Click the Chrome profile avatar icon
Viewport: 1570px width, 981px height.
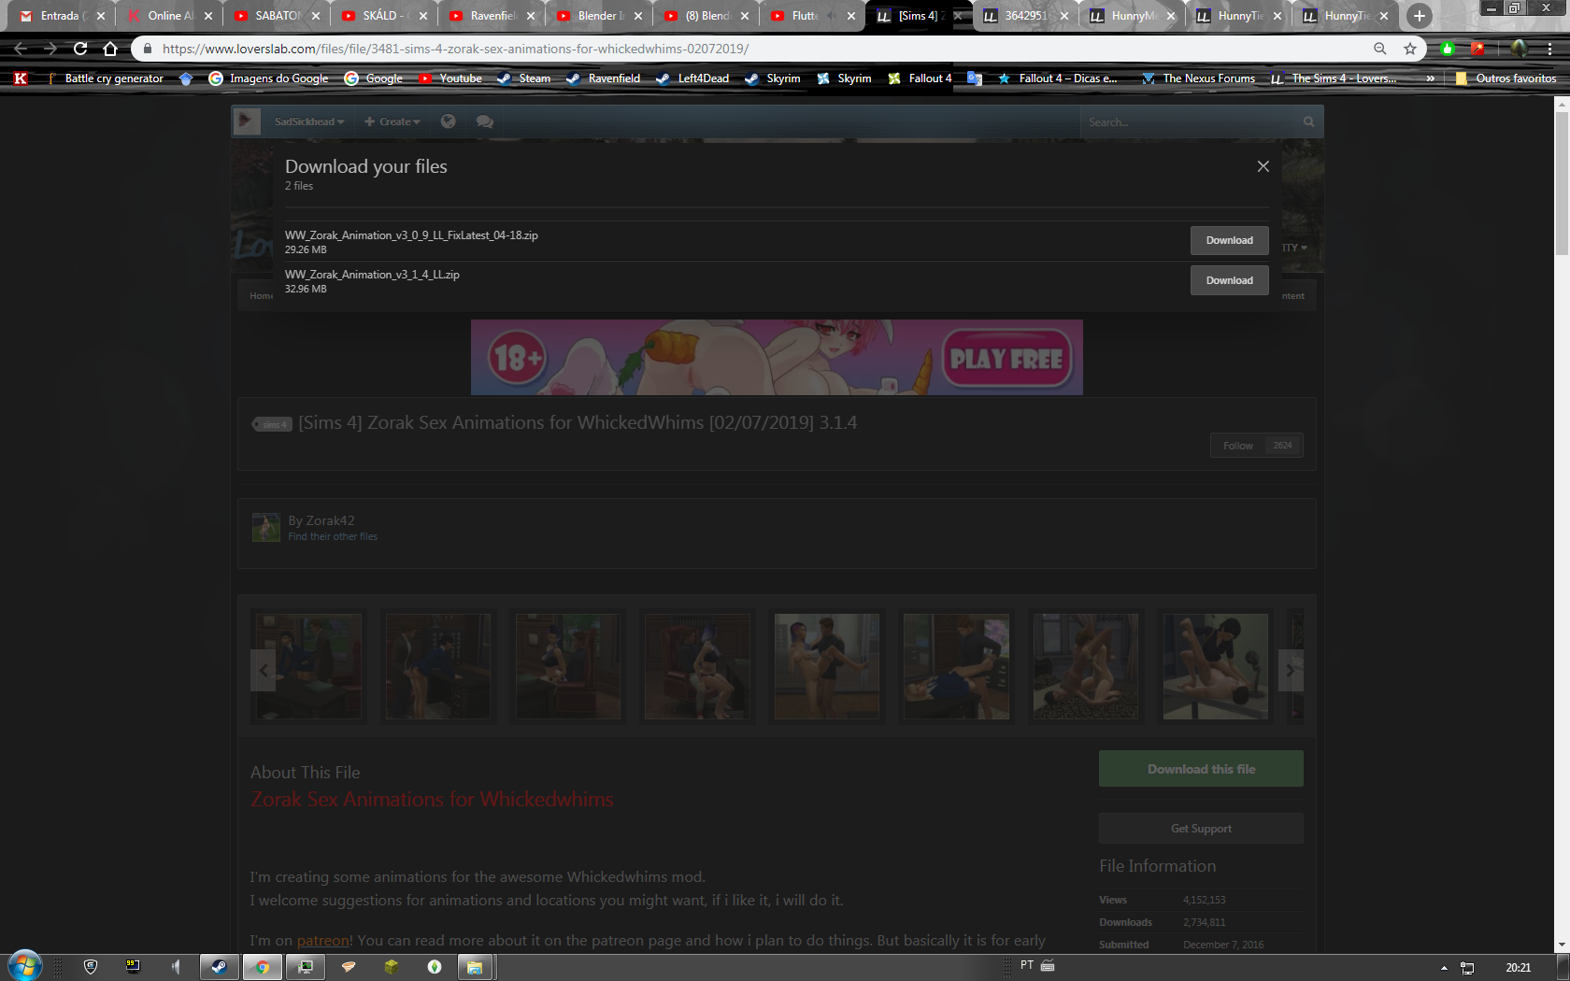point(1519,49)
